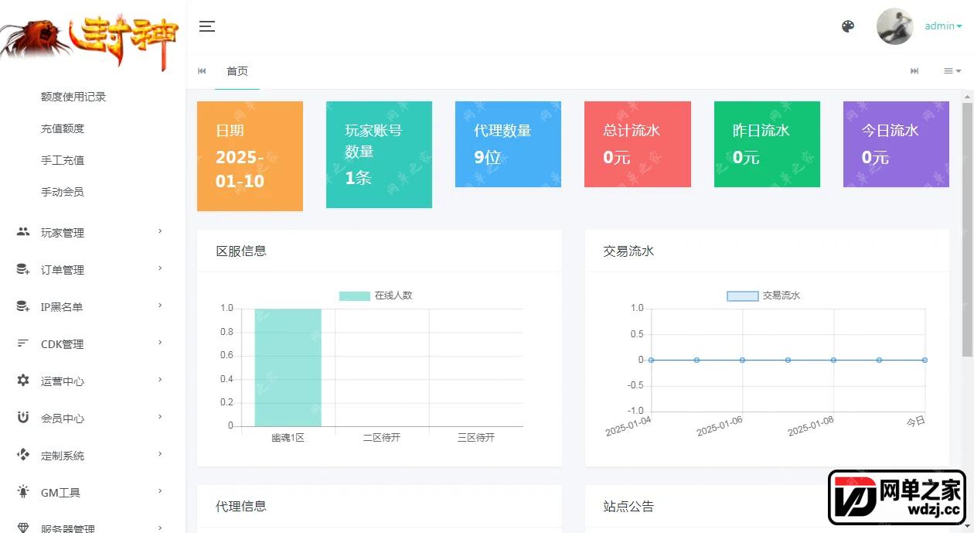Image resolution: width=974 pixels, height=533 pixels.
Task: Click the purple 今日流水 card
Action: [x=896, y=144]
